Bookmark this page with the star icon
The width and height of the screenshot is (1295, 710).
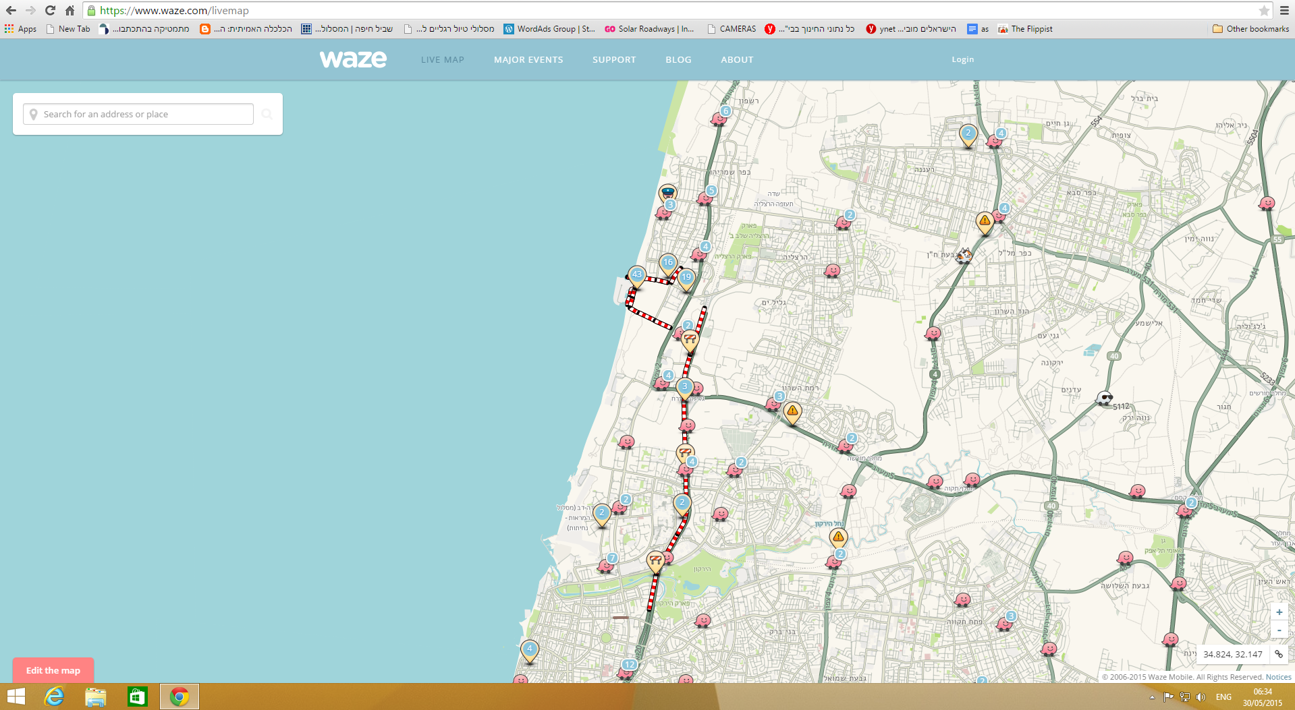click(x=1264, y=11)
